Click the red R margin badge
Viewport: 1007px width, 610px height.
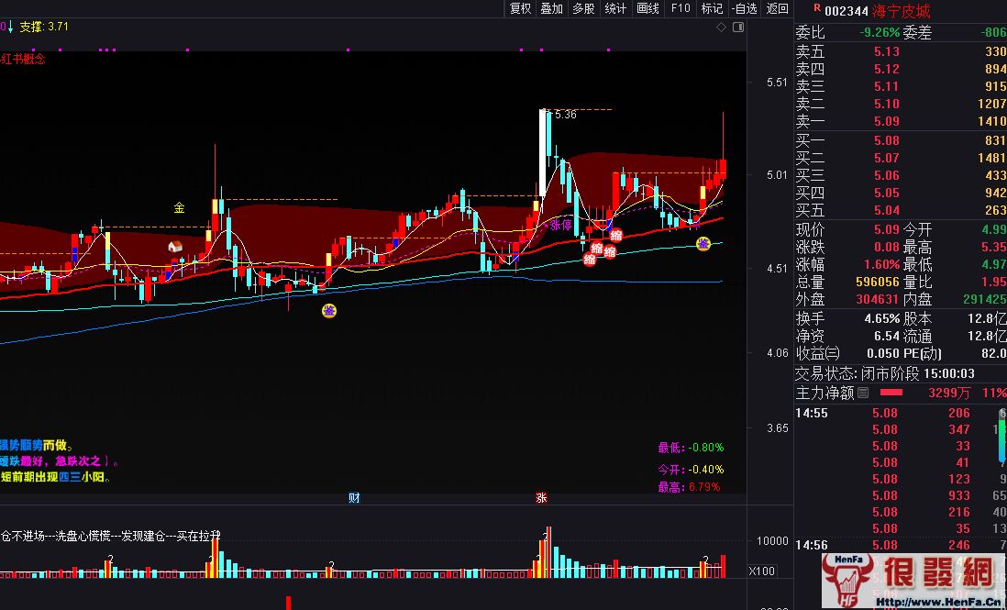pyautogui.click(x=816, y=10)
